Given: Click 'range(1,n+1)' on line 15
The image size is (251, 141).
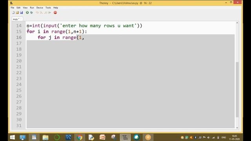Looking at the screenshot, I should (68, 31).
